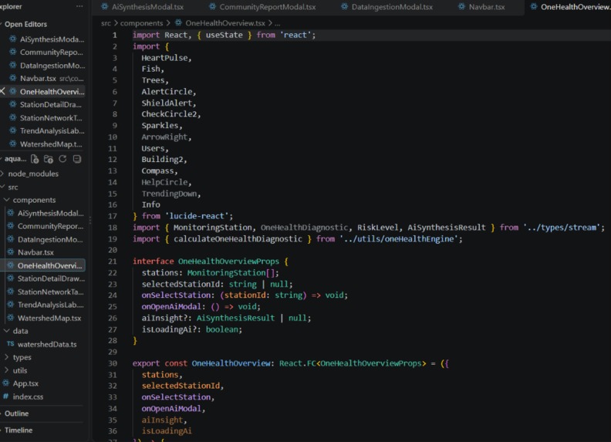Screen dimensions: 611x442
Task: Click isLoadingAi?: boolean on line 27
Action: (192, 329)
